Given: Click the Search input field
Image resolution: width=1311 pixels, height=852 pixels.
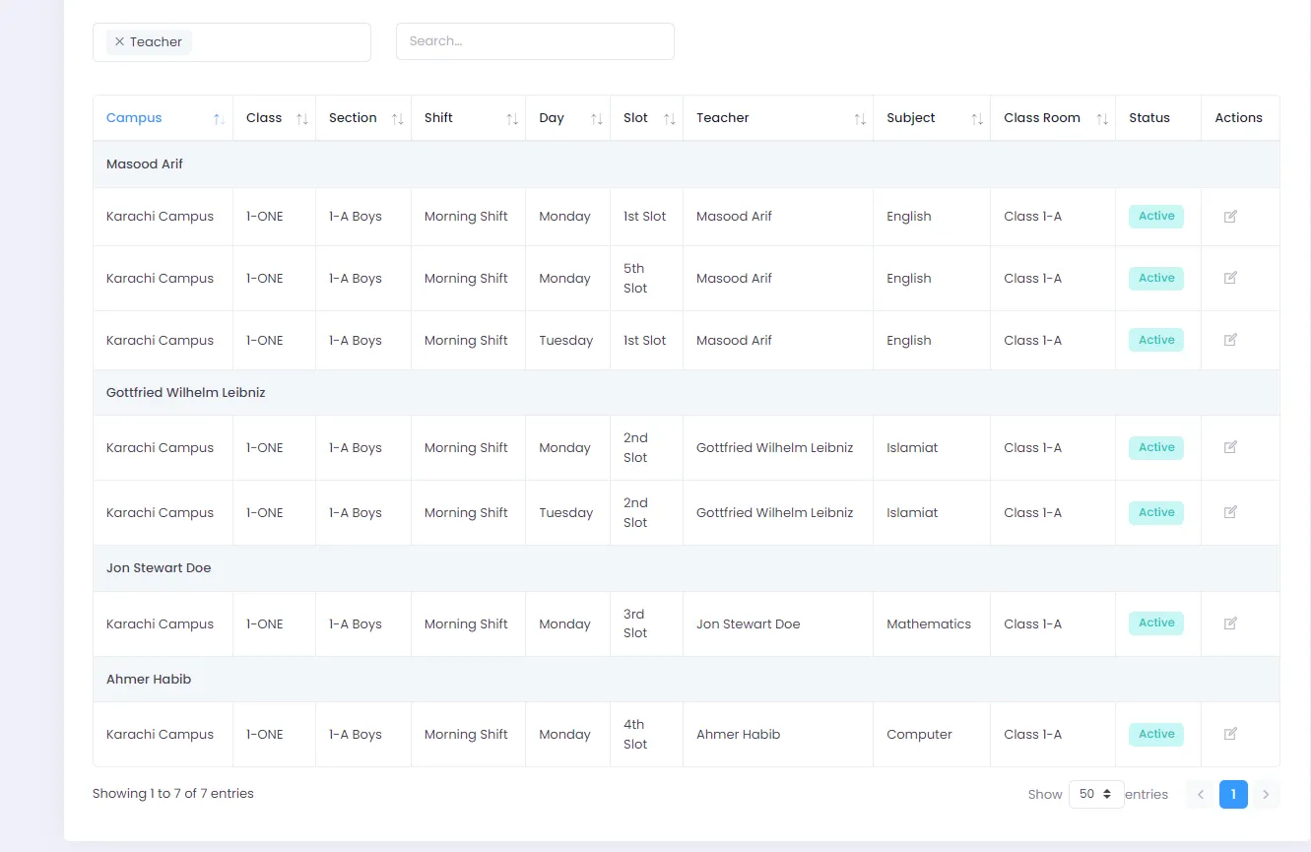Looking at the screenshot, I should coord(535,41).
